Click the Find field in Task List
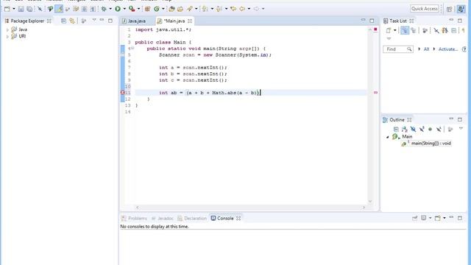 tap(397, 49)
